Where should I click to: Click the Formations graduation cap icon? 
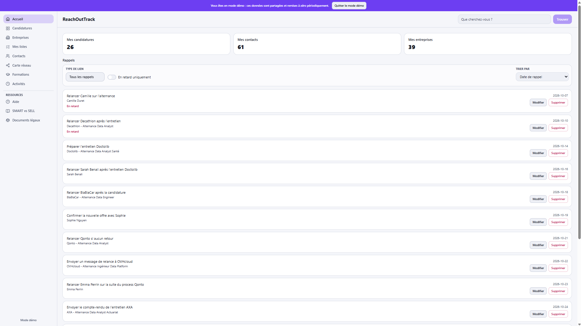point(8,74)
